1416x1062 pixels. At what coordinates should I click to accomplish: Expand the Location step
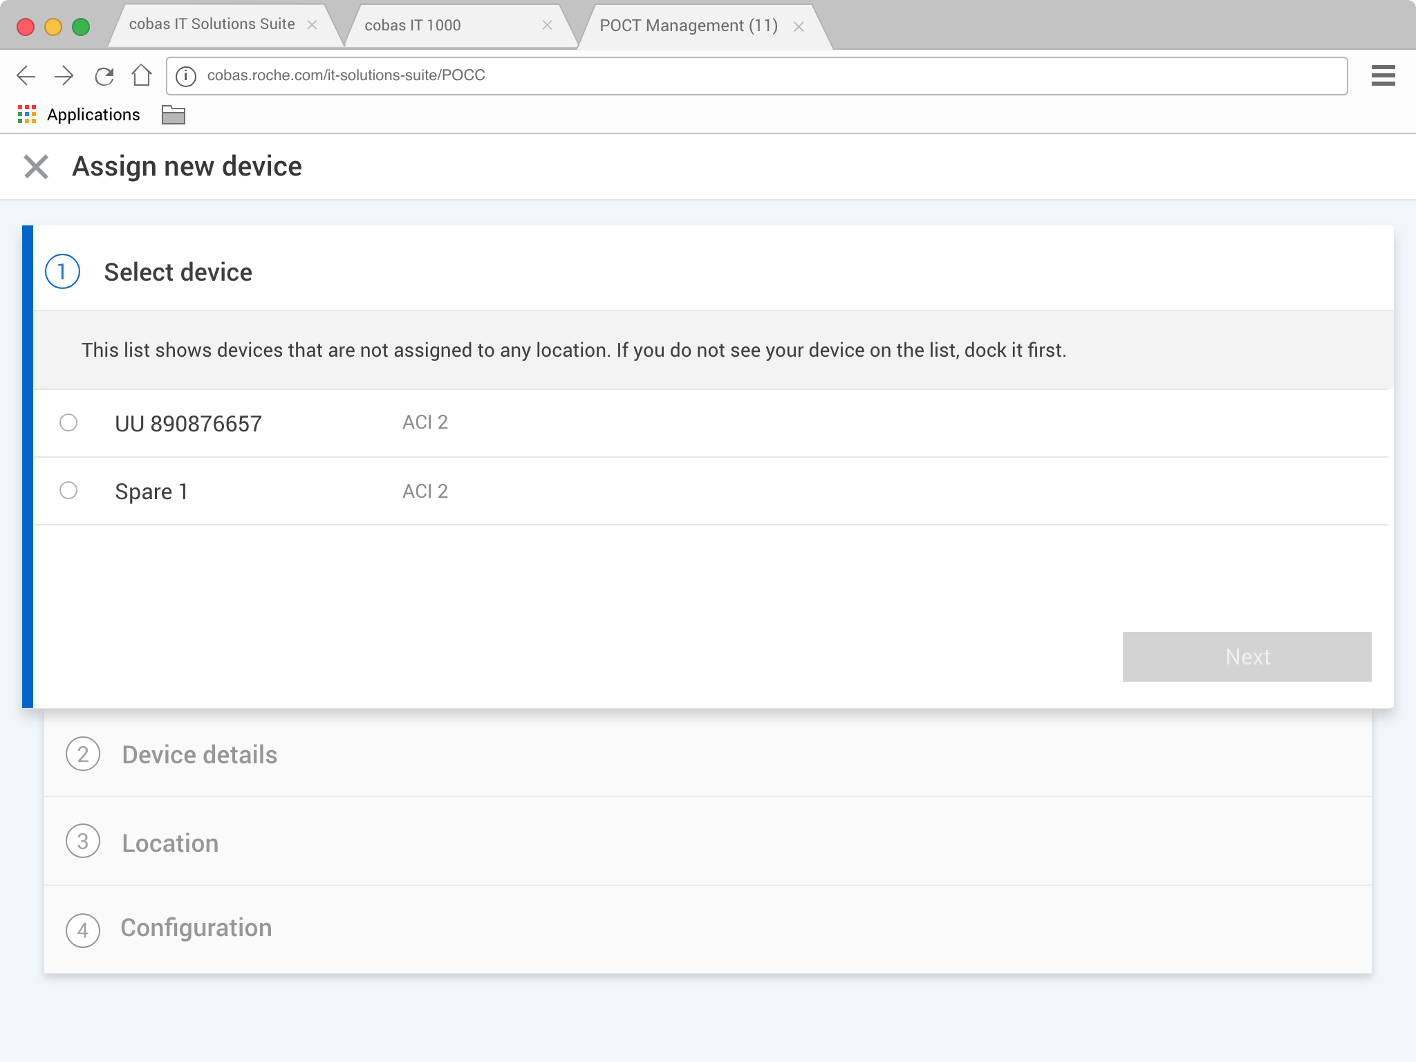click(170, 843)
